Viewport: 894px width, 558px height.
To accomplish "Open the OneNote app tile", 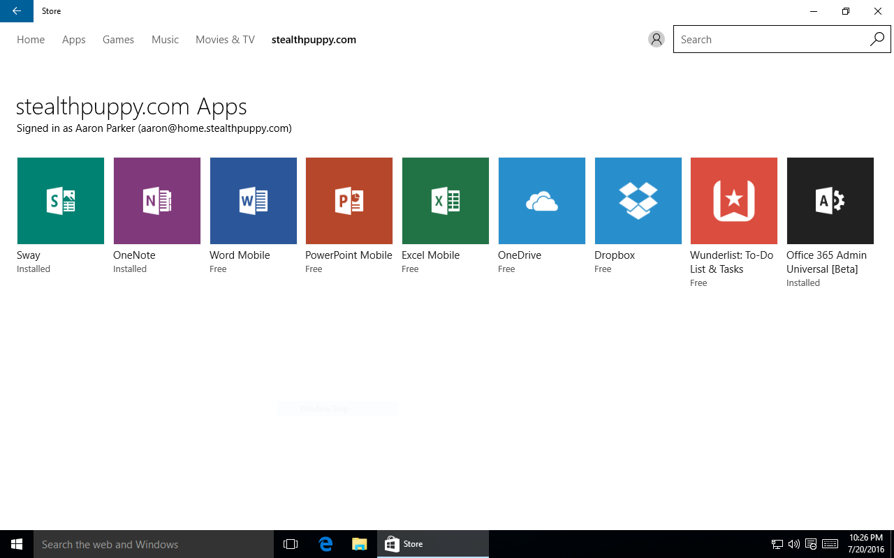I will (157, 201).
